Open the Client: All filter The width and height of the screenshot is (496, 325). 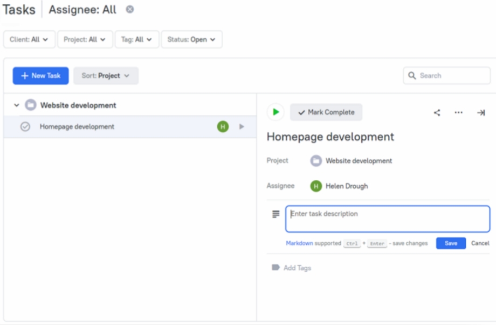tap(29, 39)
